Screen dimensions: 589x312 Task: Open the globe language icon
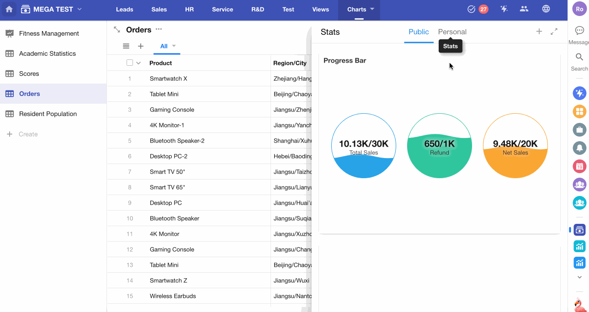(546, 9)
